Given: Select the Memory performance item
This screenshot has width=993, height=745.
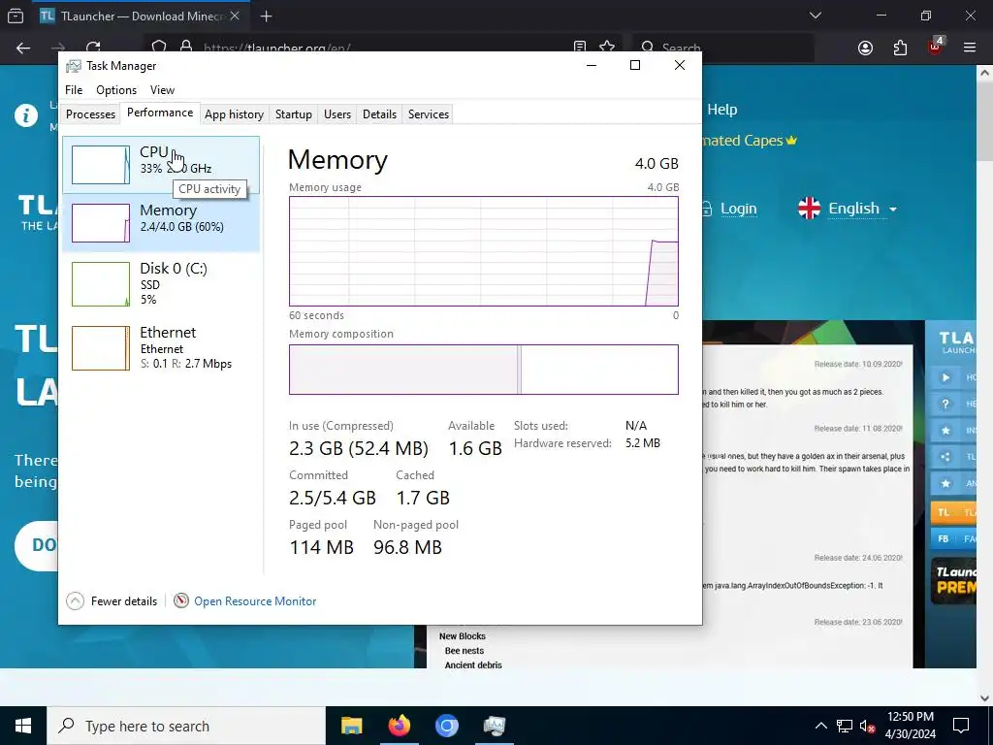Looking at the screenshot, I should 161,223.
